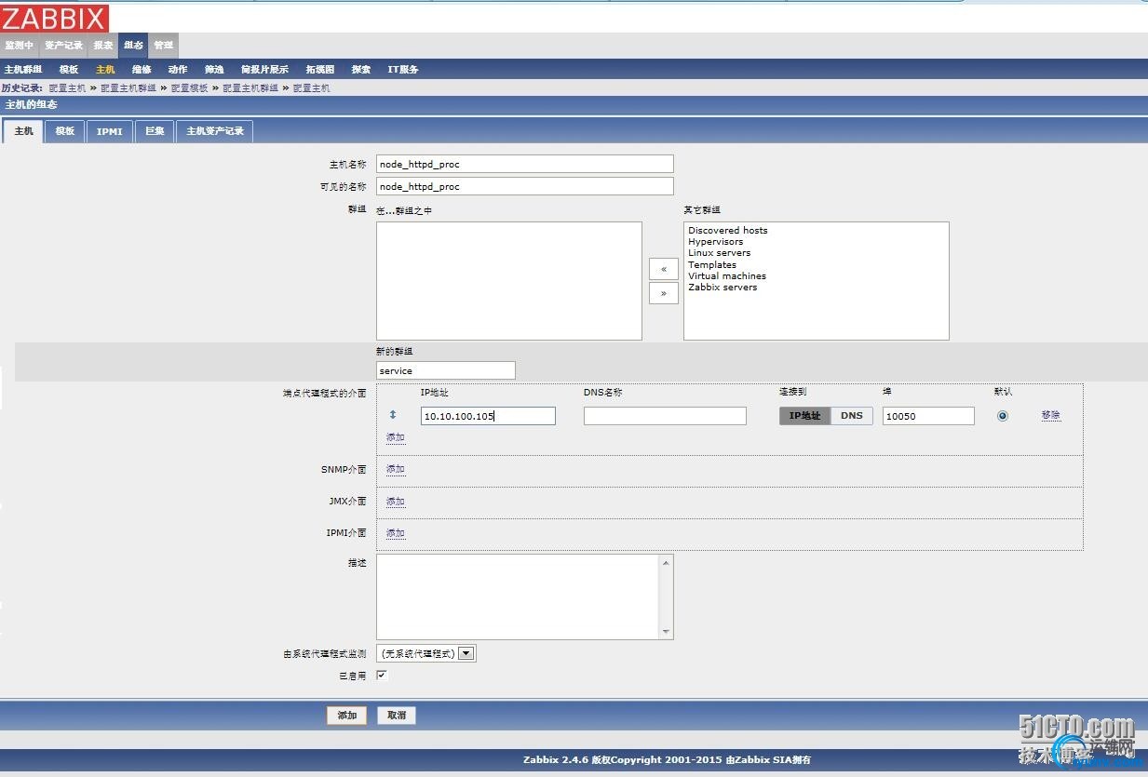Open the 监测中 top menu
Image resolution: width=1148 pixels, height=777 pixels.
(x=19, y=46)
